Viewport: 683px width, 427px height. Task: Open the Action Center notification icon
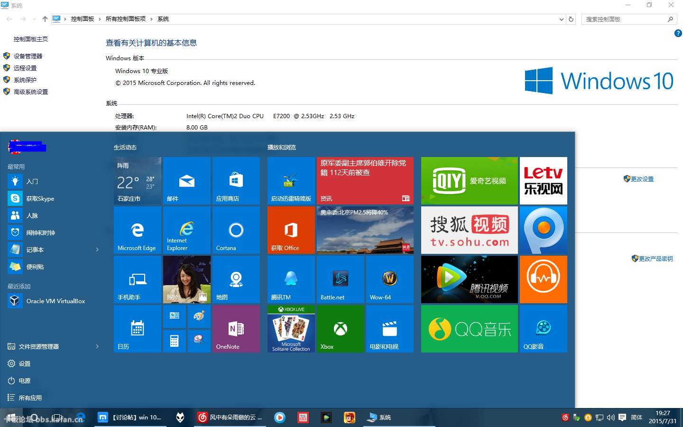(x=622, y=418)
